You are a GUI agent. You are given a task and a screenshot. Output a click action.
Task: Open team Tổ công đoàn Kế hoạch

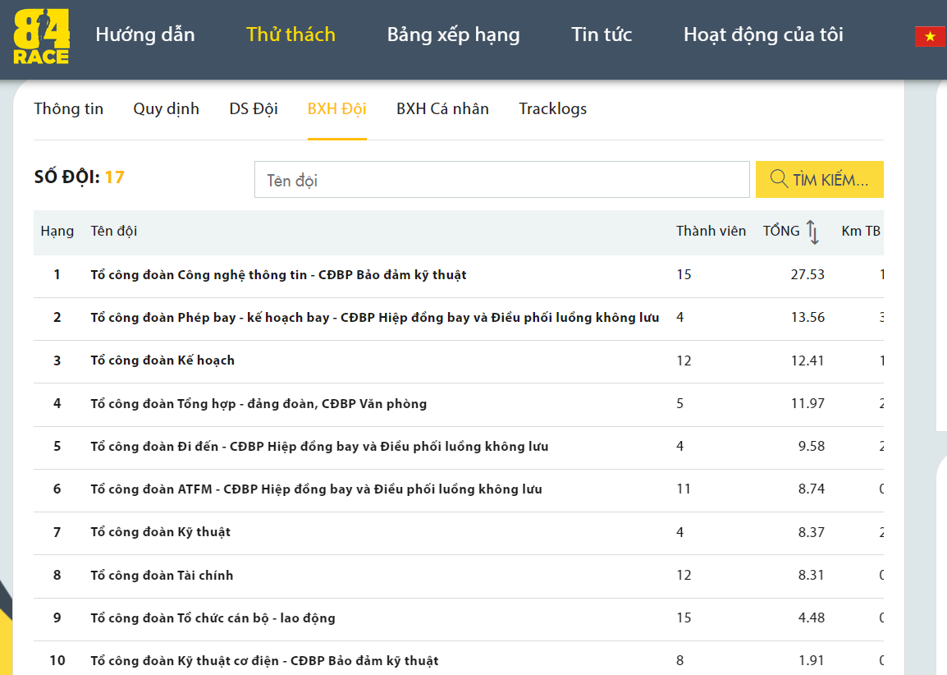pyautogui.click(x=162, y=360)
